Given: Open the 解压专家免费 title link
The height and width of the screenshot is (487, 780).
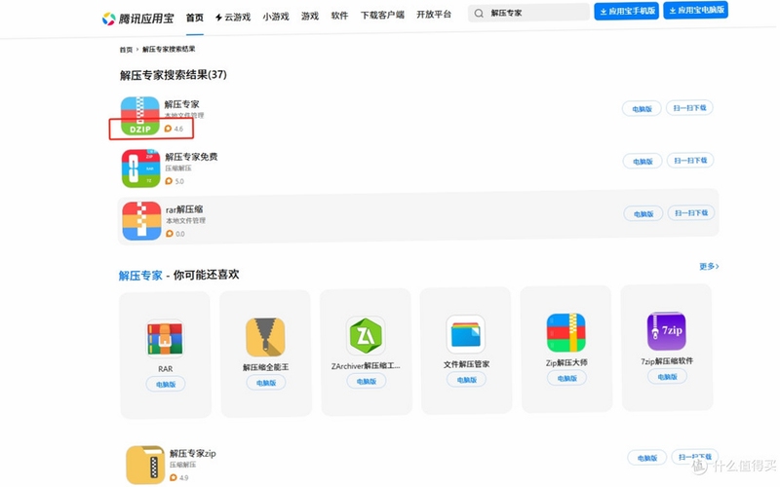Looking at the screenshot, I should (x=191, y=157).
